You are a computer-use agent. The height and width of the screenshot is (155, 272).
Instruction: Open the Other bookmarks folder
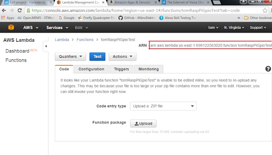(258, 18)
